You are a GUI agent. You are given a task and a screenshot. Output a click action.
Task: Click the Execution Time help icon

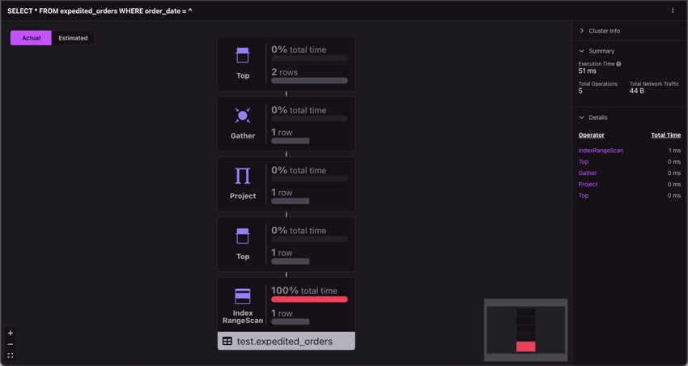(x=618, y=64)
